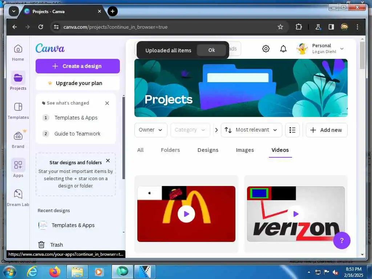Open the Most relevant sort dropdown

[x=251, y=130]
